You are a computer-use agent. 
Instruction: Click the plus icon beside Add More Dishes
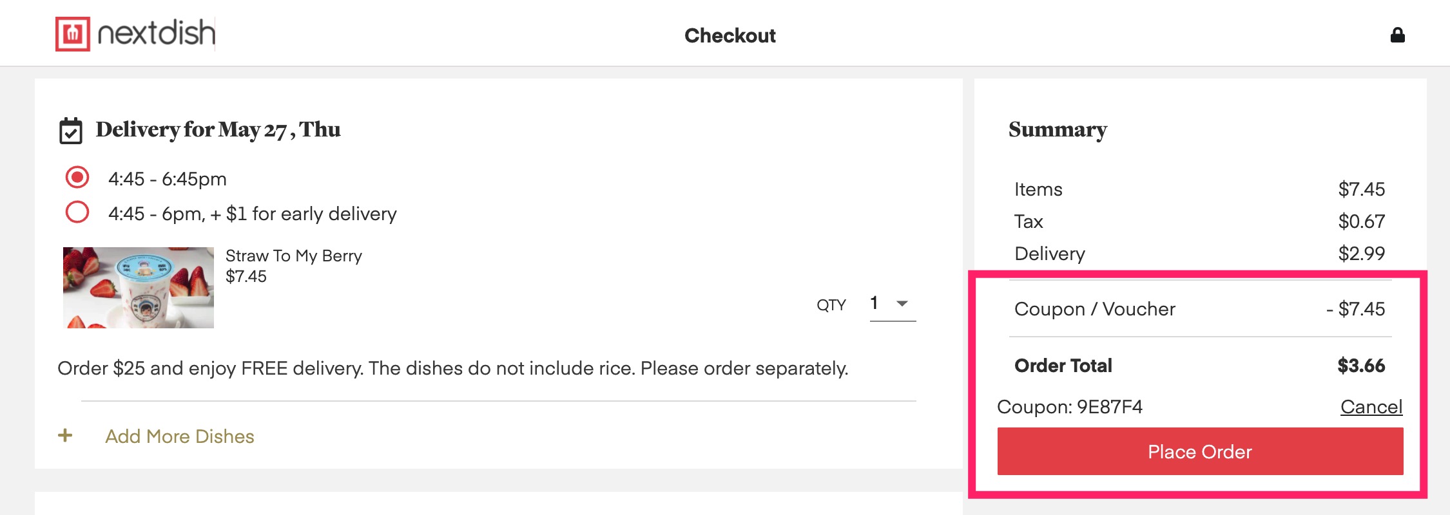(x=65, y=436)
